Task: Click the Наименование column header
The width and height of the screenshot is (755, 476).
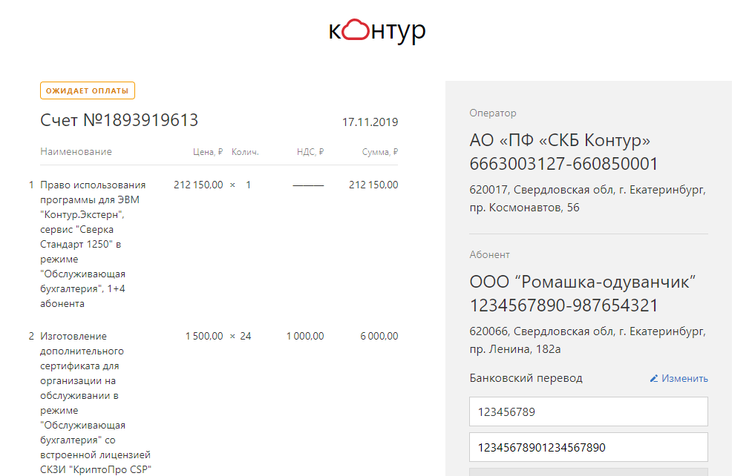Action: [x=76, y=151]
